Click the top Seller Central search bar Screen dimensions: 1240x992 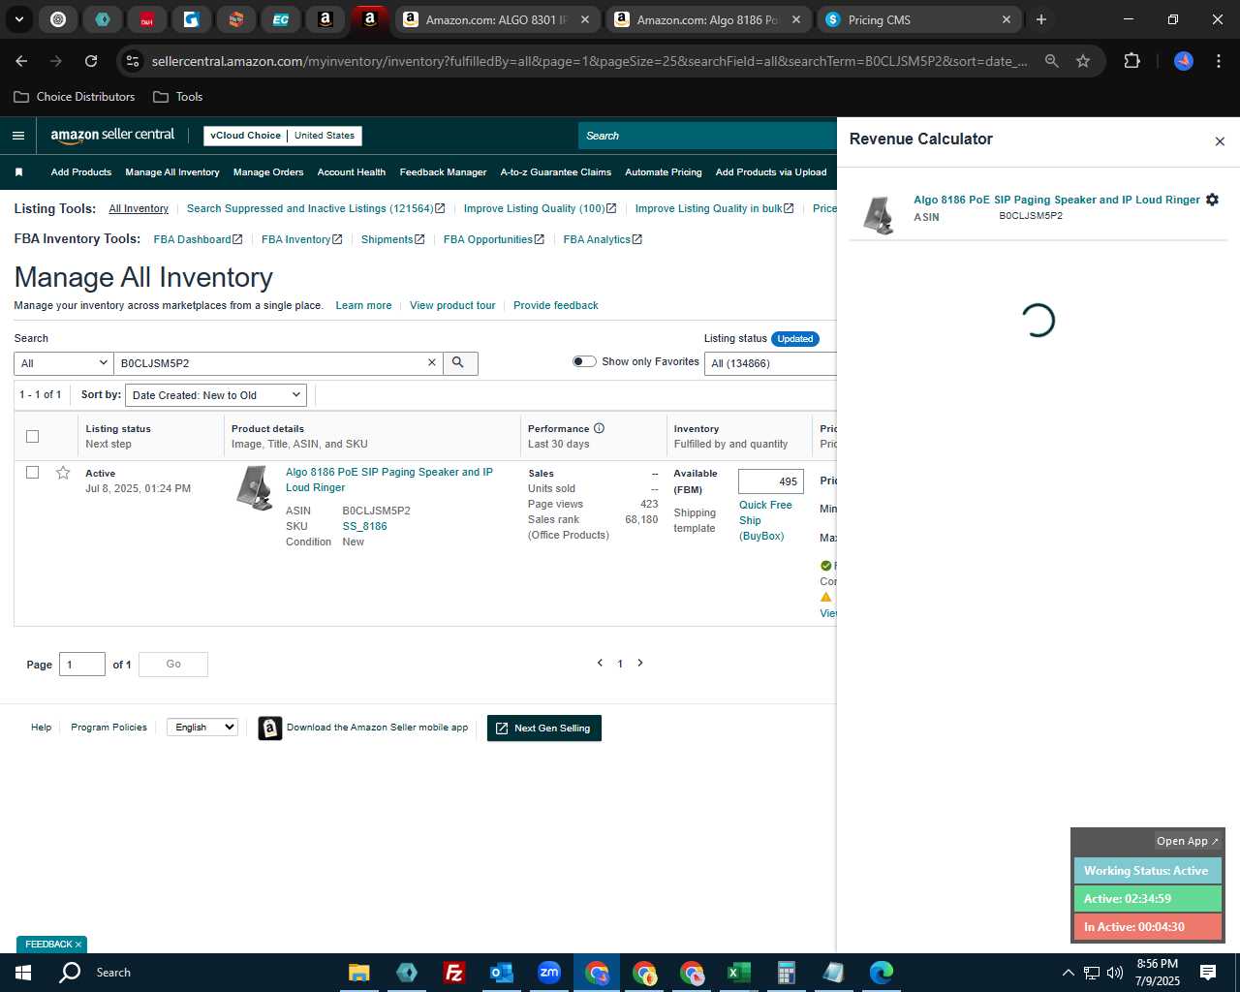(x=707, y=136)
